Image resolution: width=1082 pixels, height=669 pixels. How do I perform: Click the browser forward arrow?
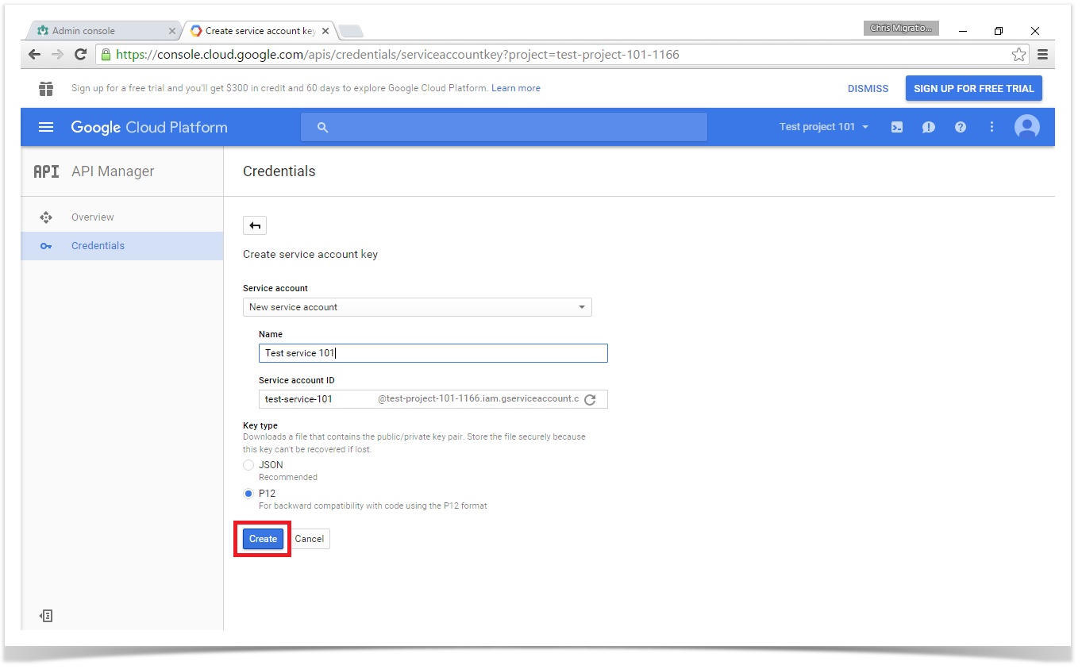[x=57, y=55]
